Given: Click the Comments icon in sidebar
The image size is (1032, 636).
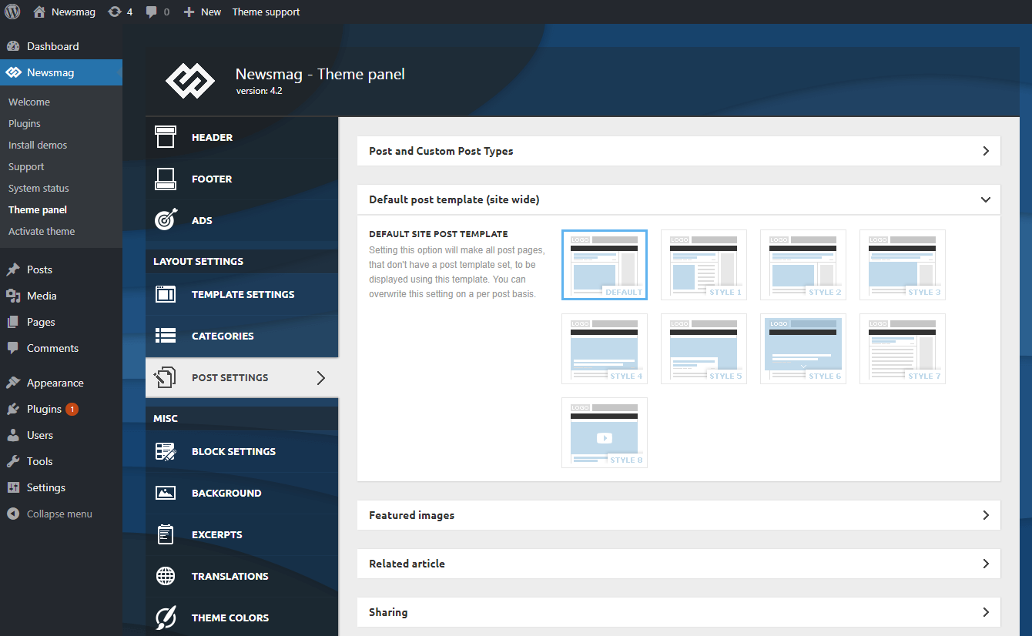Looking at the screenshot, I should point(13,348).
